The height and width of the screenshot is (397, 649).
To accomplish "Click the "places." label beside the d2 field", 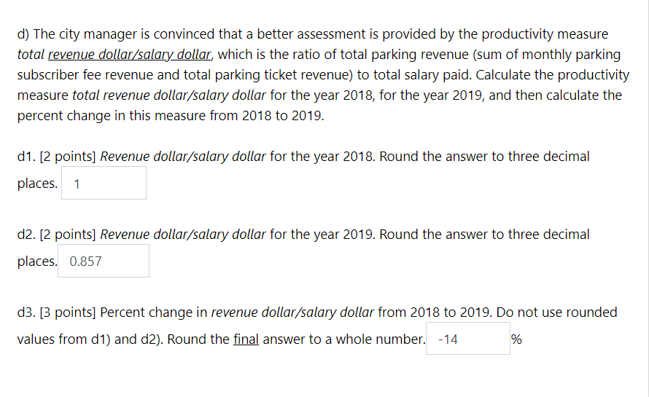I will [x=37, y=262].
